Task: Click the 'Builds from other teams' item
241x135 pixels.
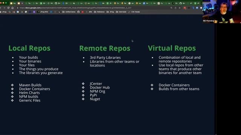Action: click(179, 89)
